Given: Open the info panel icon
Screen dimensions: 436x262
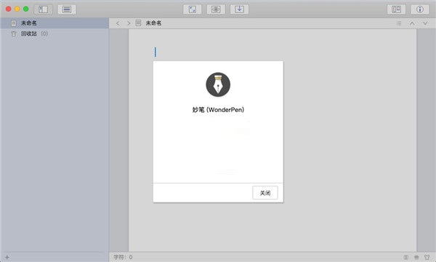Looking at the screenshot, I should pos(420,9).
